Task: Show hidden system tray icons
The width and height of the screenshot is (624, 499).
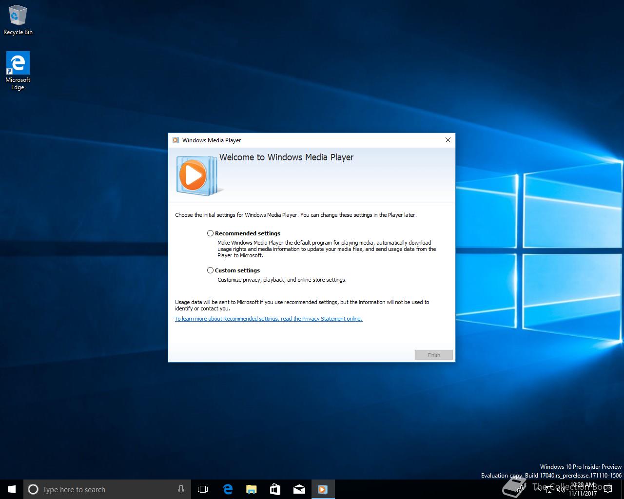Action: pos(538,489)
